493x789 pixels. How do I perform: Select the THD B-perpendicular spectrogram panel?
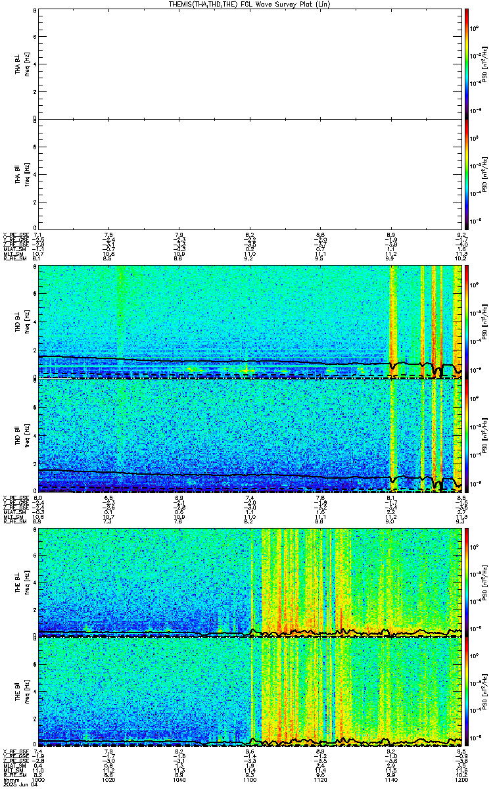pyautogui.click(x=249, y=322)
